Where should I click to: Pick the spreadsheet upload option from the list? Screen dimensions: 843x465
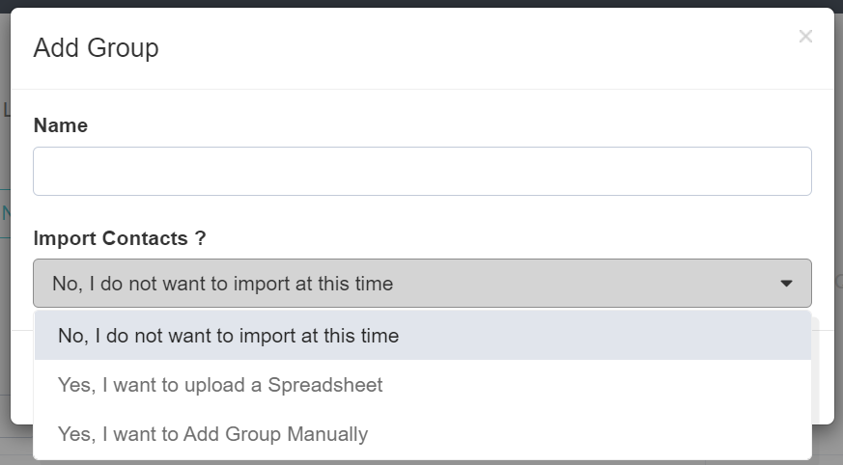pyautogui.click(x=220, y=385)
